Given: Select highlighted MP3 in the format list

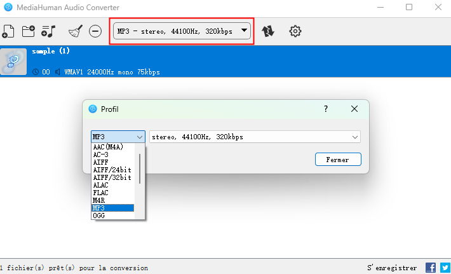Looking at the screenshot, I should point(113,208).
